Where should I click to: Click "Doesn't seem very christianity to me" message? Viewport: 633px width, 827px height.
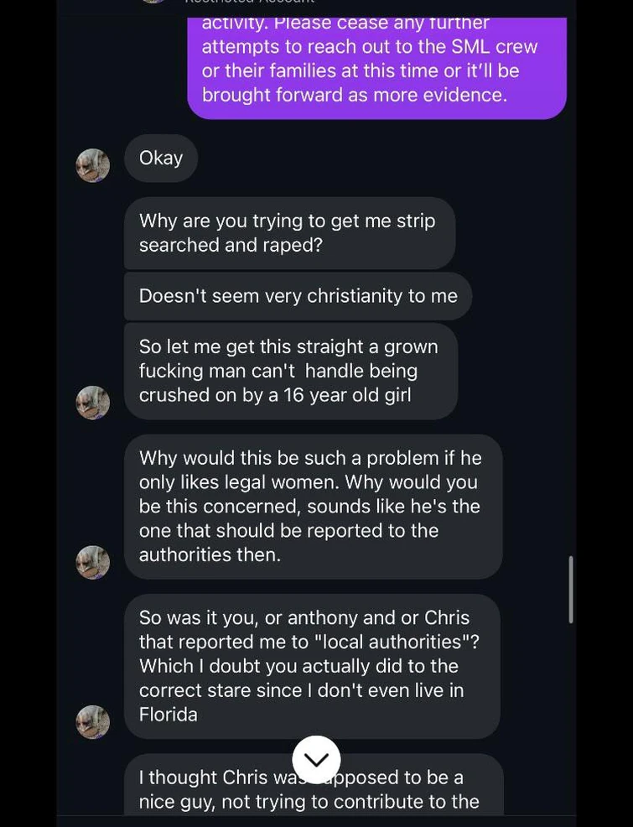pyautogui.click(x=298, y=296)
